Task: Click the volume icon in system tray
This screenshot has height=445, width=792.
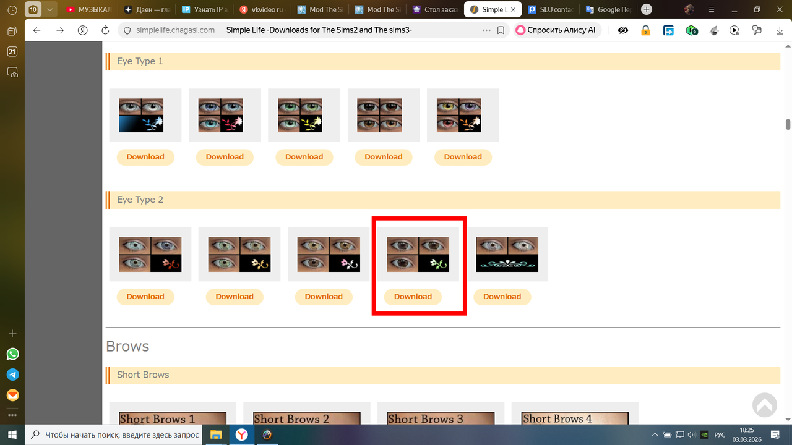Action: coord(691,434)
